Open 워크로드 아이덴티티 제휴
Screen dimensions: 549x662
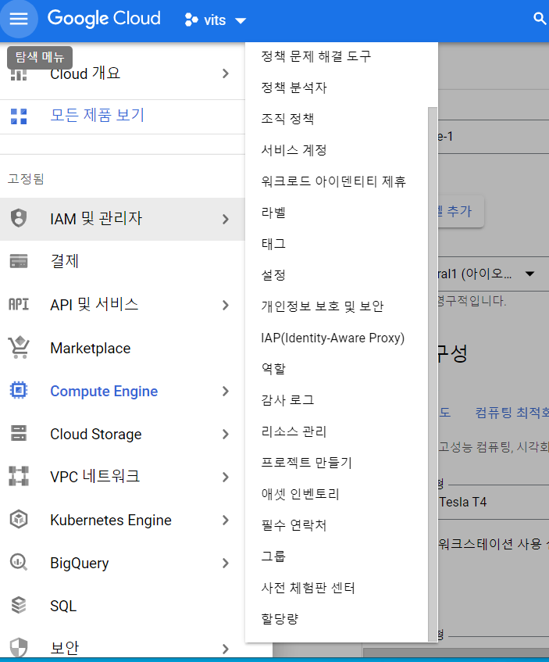(333, 181)
